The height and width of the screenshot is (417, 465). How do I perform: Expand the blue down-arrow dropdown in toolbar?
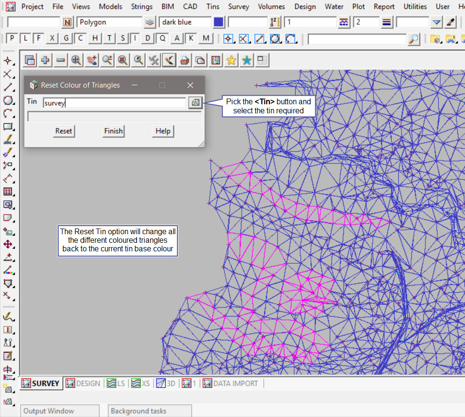[436, 22]
